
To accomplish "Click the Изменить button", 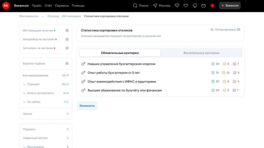I will [x=87, y=106].
